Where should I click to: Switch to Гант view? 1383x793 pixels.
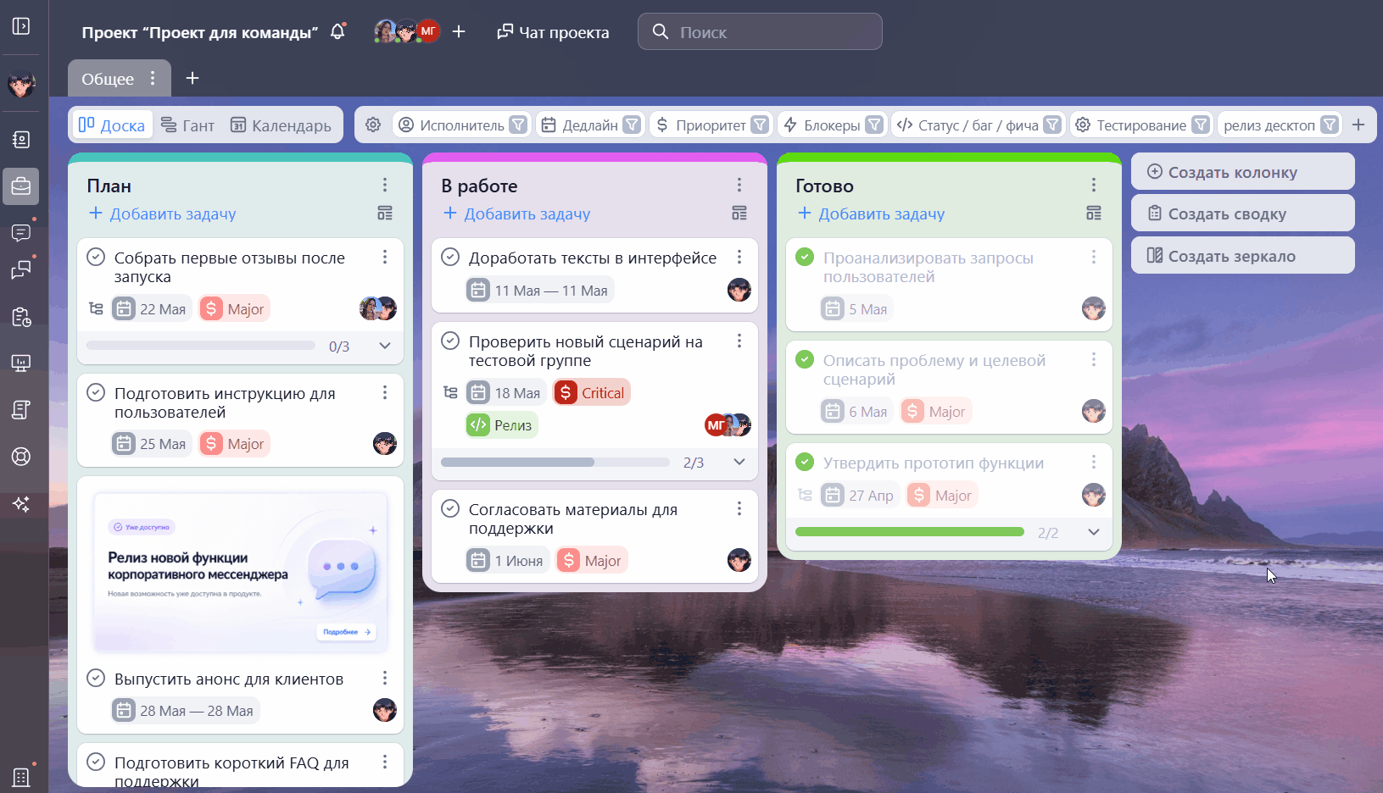coord(187,125)
